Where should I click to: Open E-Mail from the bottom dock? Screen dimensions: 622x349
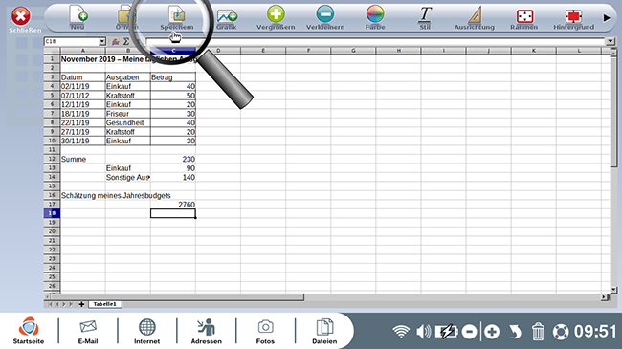click(x=88, y=331)
